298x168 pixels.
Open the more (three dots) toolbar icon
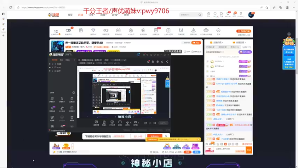coord(218,30)
